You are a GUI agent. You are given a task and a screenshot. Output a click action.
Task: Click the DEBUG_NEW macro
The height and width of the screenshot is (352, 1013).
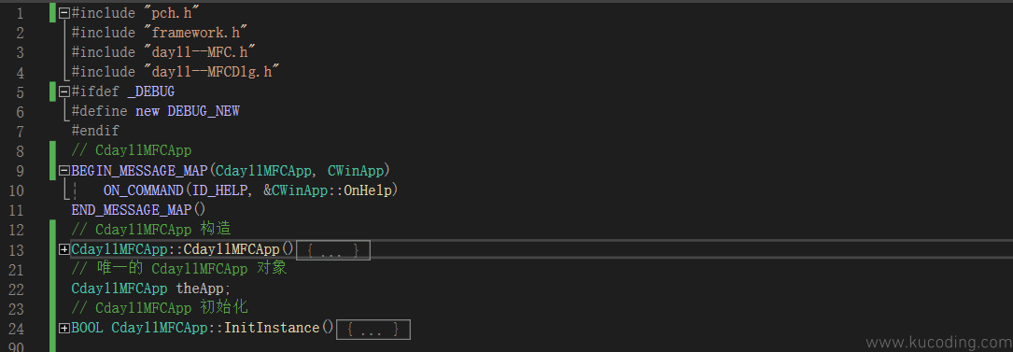click(x=204, y=112)
